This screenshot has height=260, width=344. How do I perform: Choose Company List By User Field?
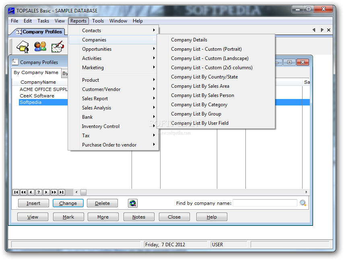pyautogui.click(x=216, y=123)
